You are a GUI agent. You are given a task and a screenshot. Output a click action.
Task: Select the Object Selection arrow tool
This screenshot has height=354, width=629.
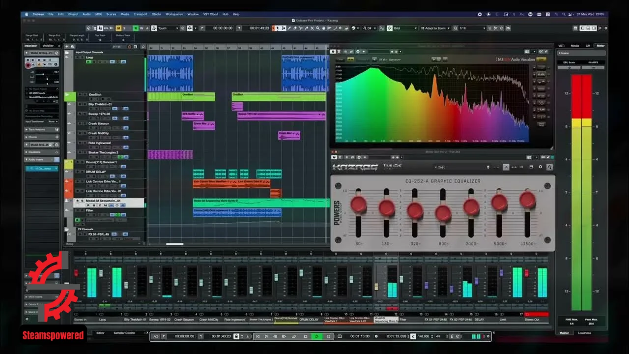click(x=278, y=28)
